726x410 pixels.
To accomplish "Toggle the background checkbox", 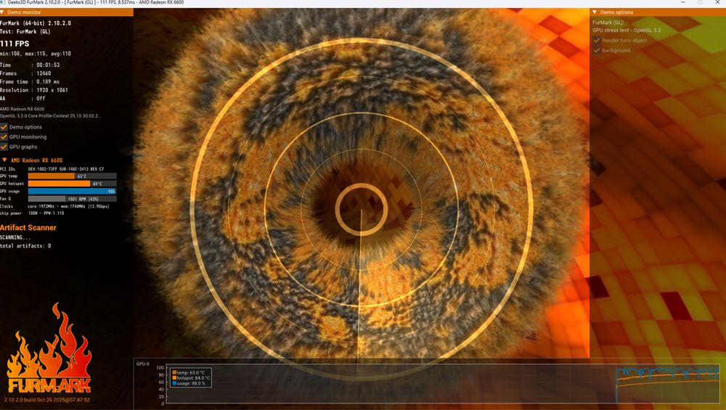I will click(x=596, y=50).
